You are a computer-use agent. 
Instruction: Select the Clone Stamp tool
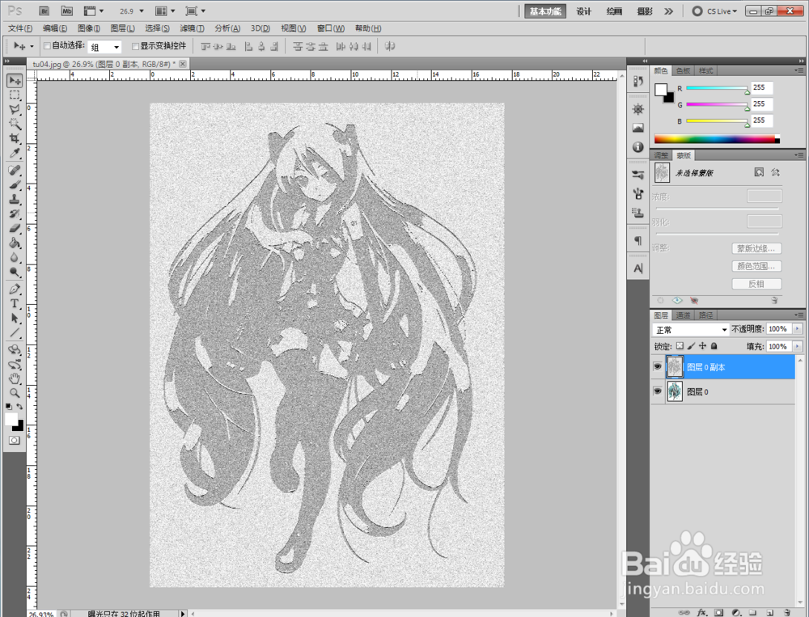(x=15, y=199)
